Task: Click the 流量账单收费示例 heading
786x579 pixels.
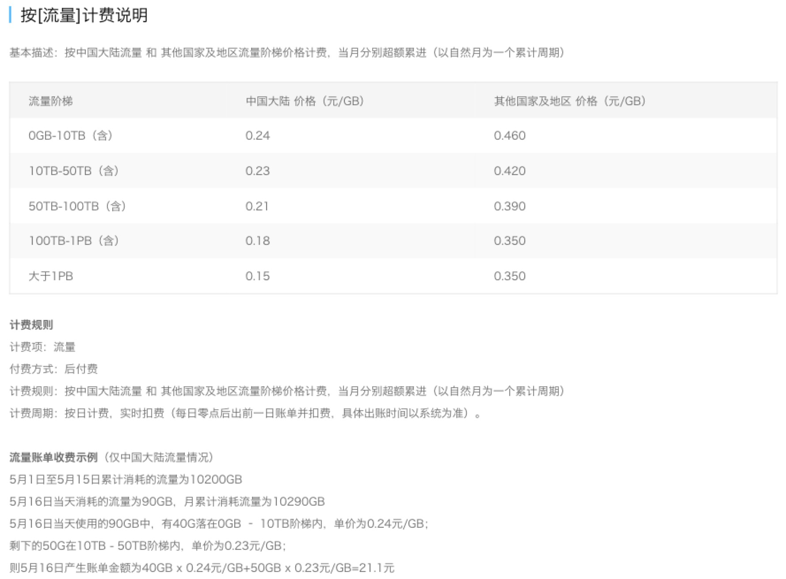Action: click(53, 457)
